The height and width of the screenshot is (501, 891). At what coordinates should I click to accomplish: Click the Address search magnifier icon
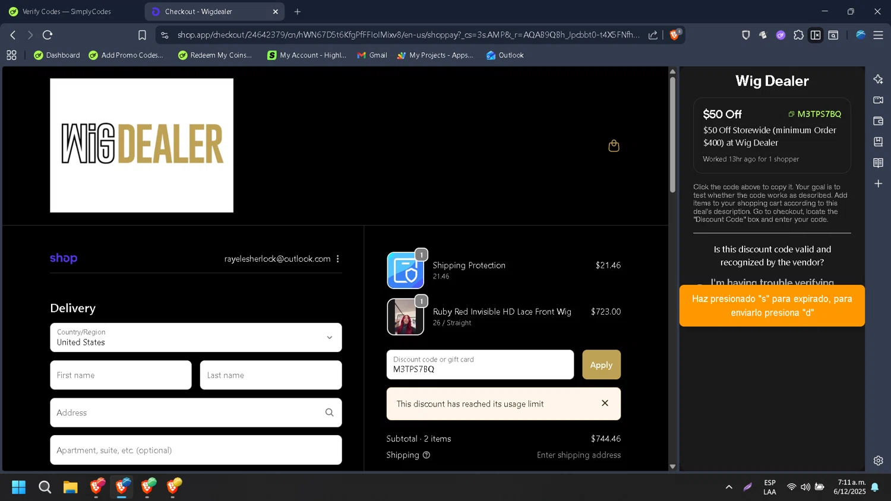coord(329,413)
